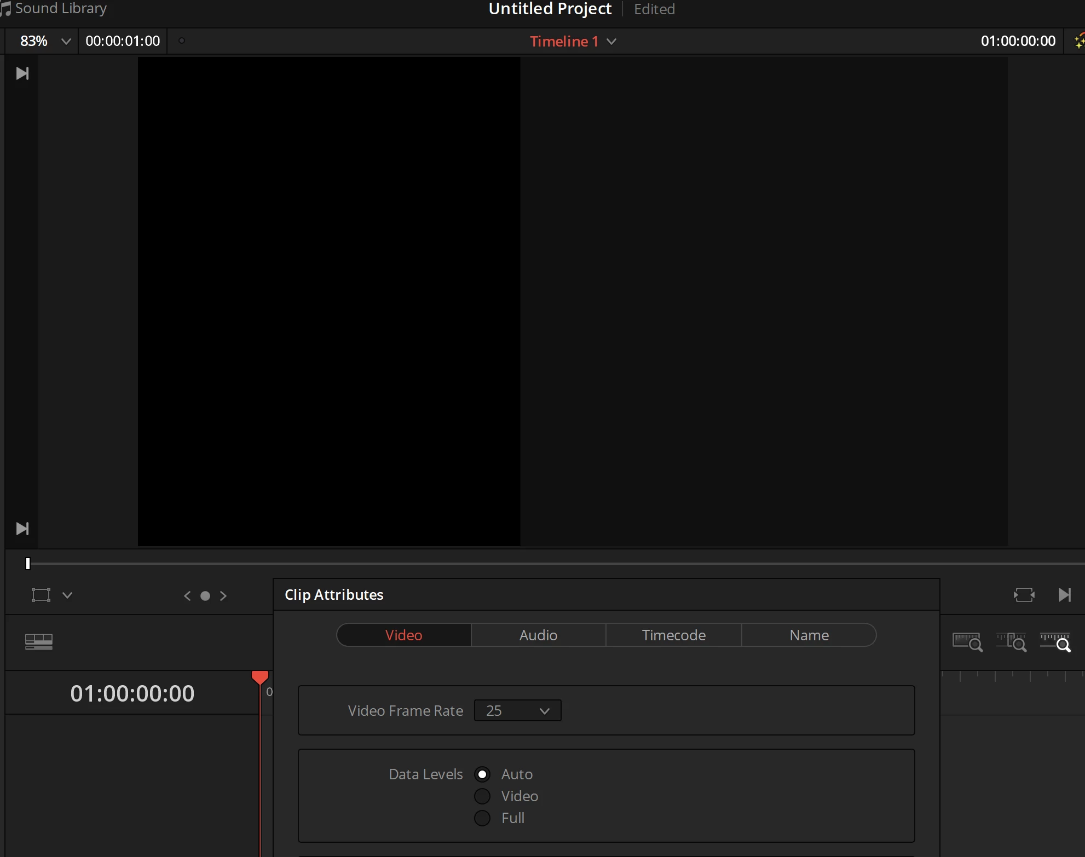The image size is (1085, 857).
Task: Click the top skip-to-end viewer icon
Action: [x=22, y=73]
